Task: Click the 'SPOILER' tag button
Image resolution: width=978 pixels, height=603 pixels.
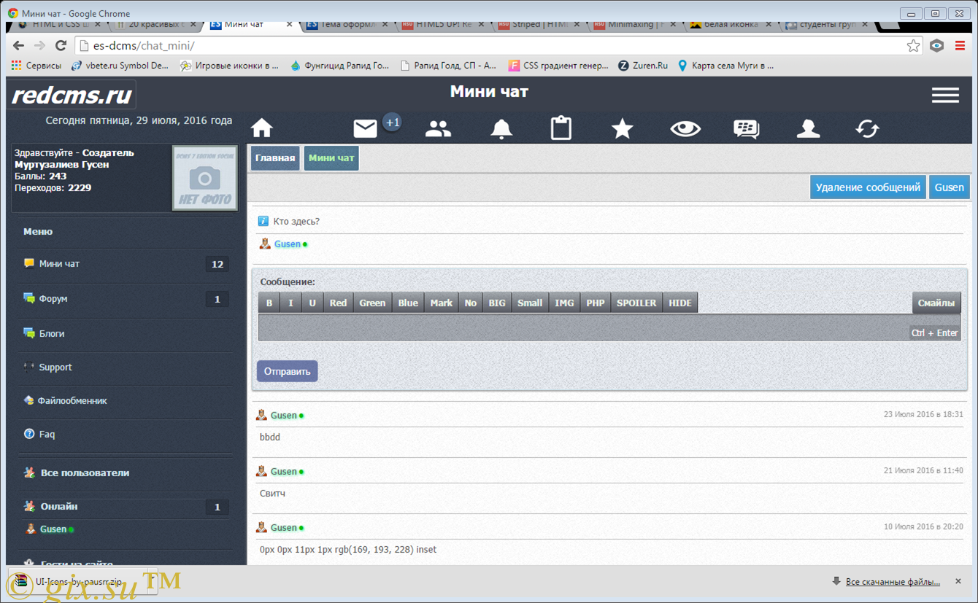Action: [636, 303]
